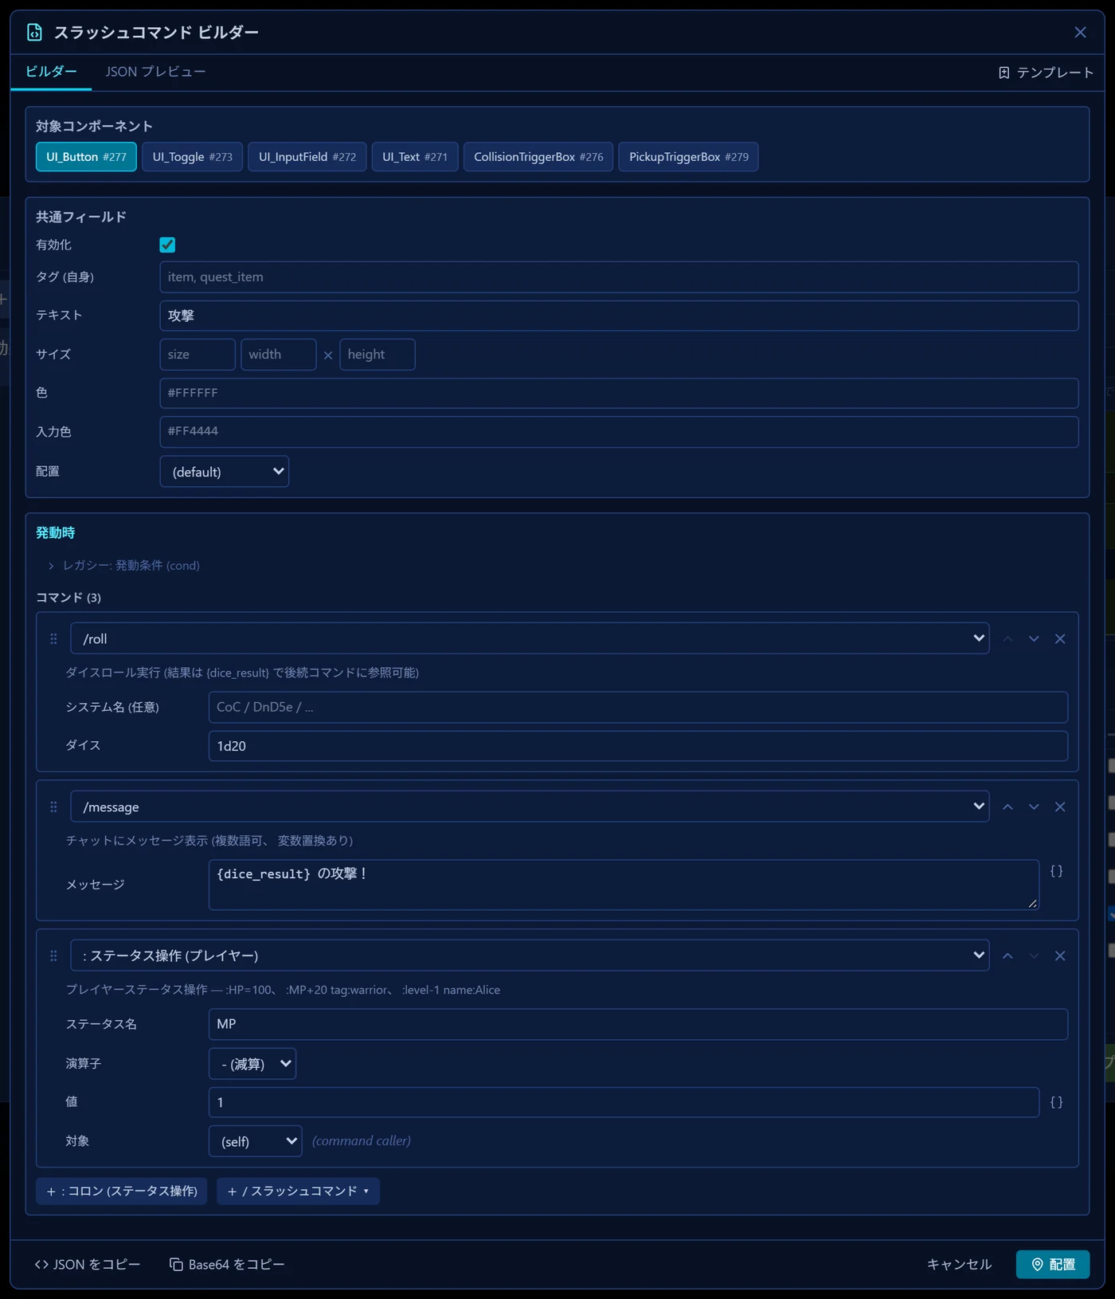The width and height of the screenshot is (1115, 1299).
Task: Switch to the JSON プレビュー tab
Action: pyautogui.click(x=155, y=72)
